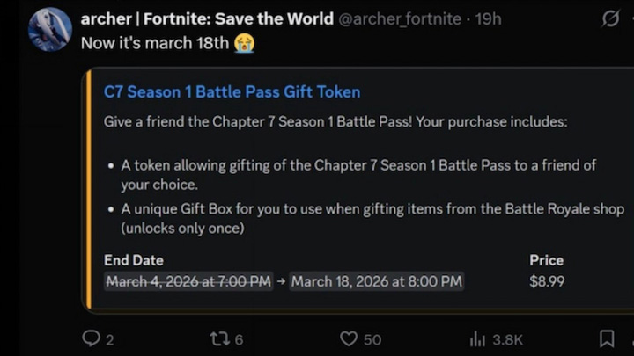Open the archer | Fortnite display name
Image resolution: width=634 pixels, height=356 pixels.
[x=207, y=18]
